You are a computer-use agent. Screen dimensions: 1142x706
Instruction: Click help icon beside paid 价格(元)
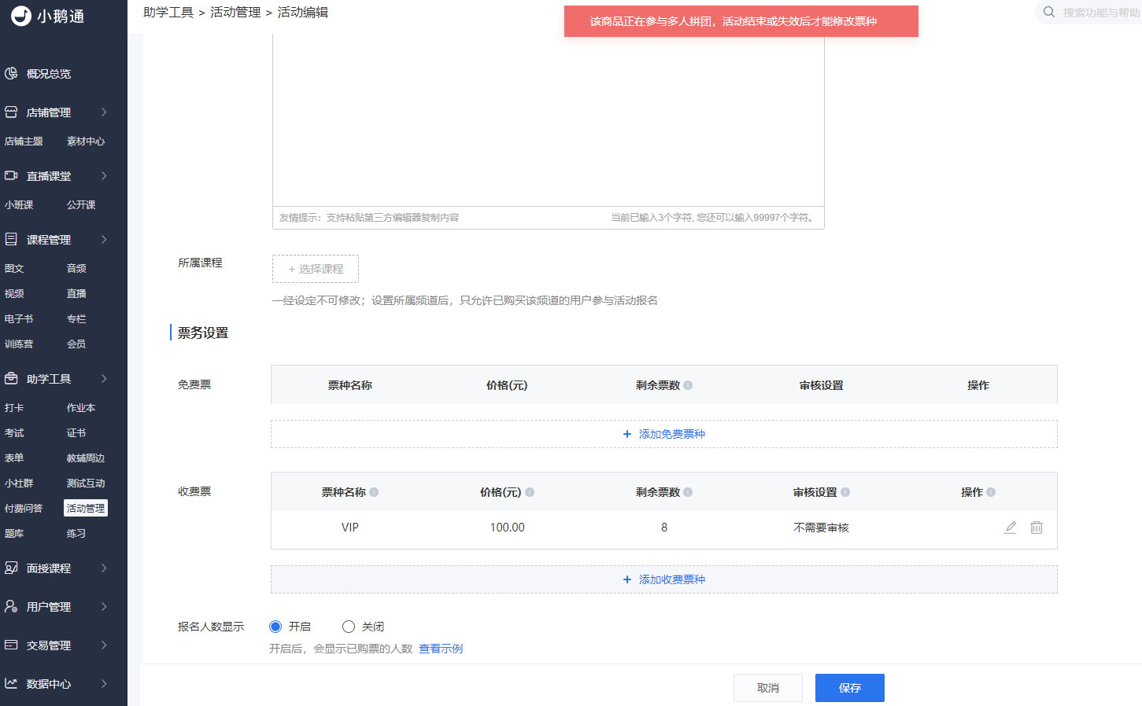tap(530, 492)
